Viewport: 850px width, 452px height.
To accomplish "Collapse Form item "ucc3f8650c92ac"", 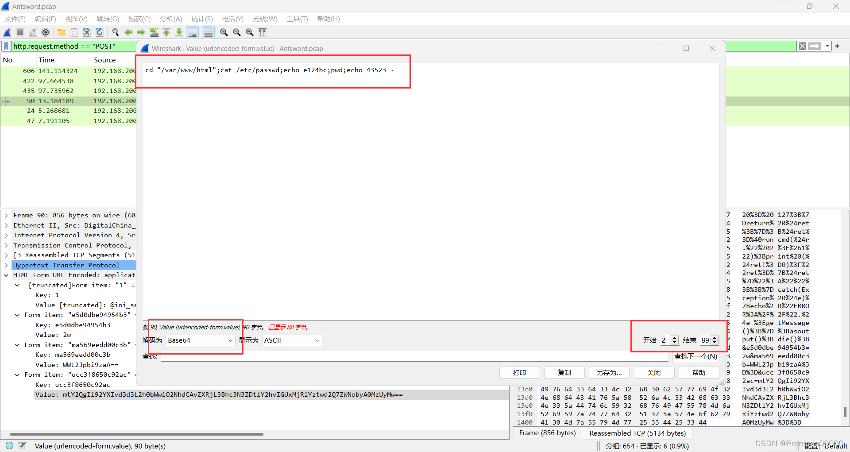I will click(x=17, y=375).
